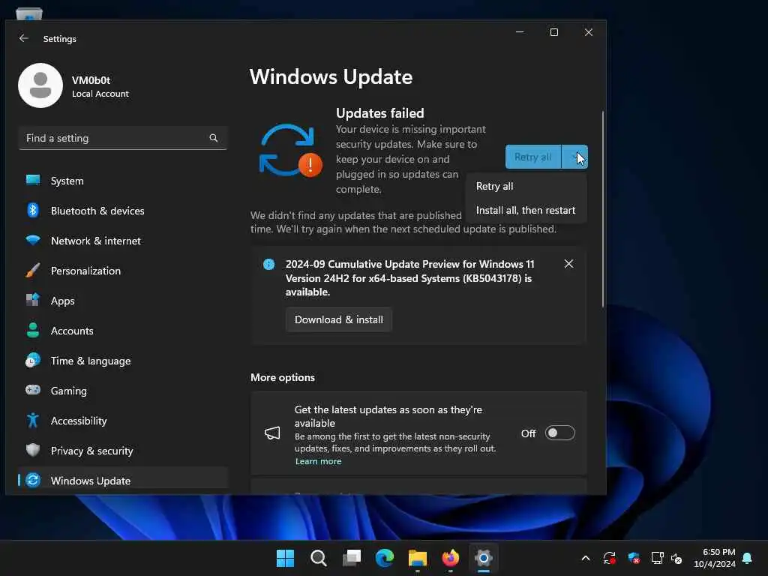
Task: Go to Accessibility text
Action: [79, 421]
